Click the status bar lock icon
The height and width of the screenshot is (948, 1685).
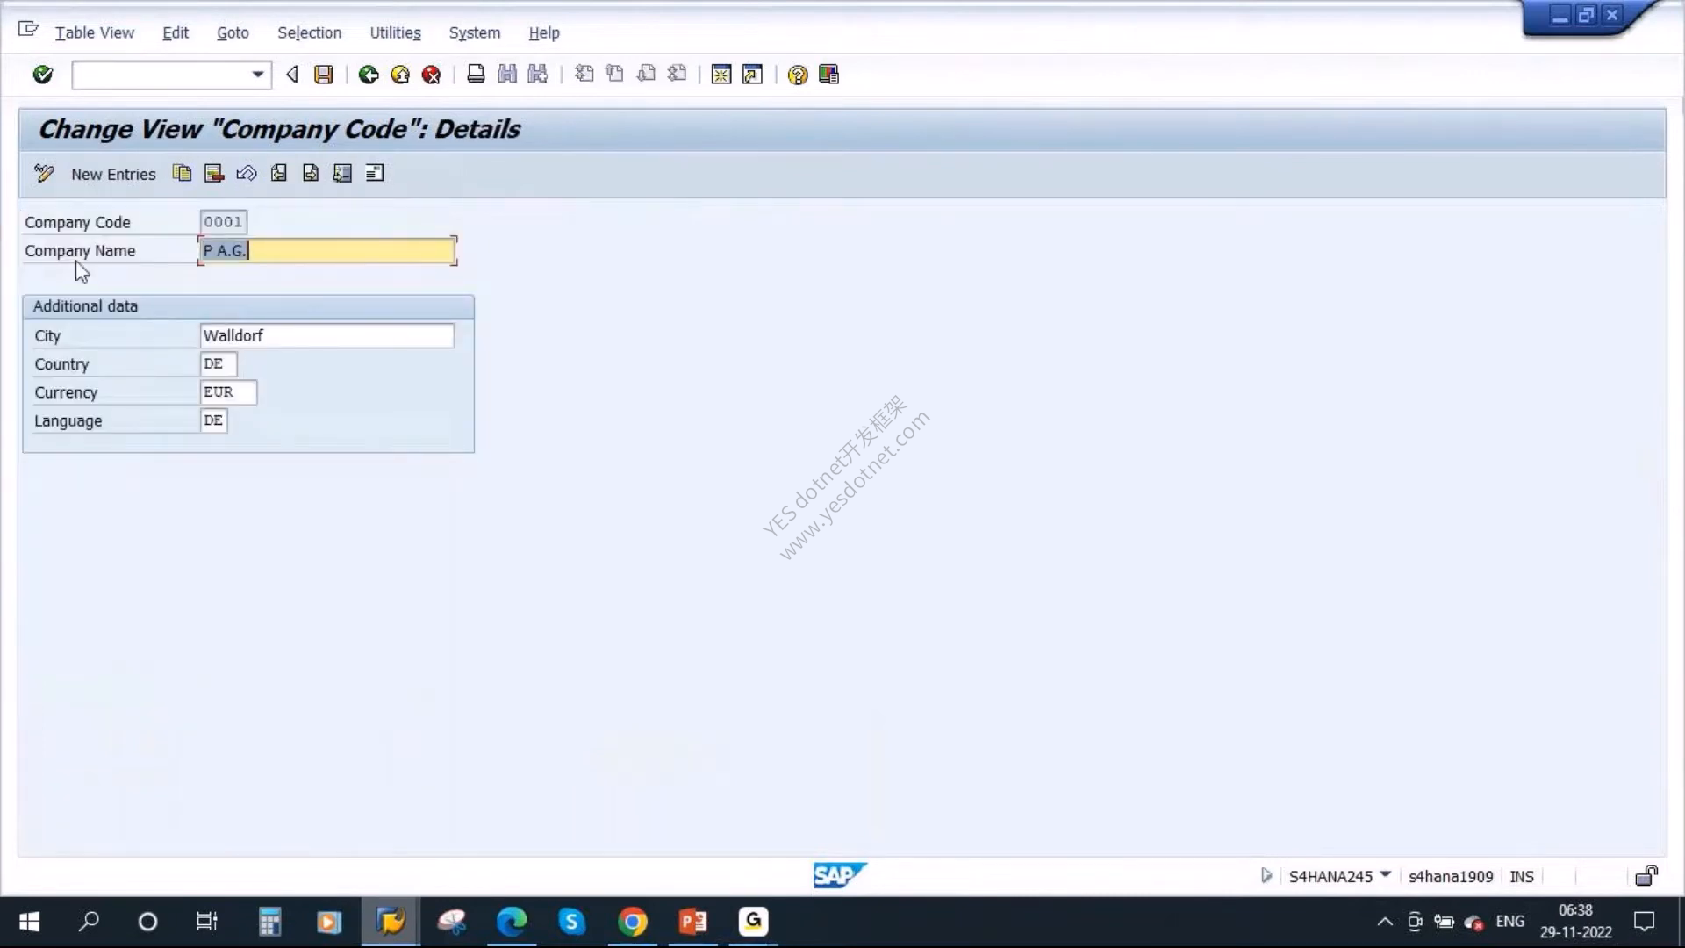coord(1646,875)
